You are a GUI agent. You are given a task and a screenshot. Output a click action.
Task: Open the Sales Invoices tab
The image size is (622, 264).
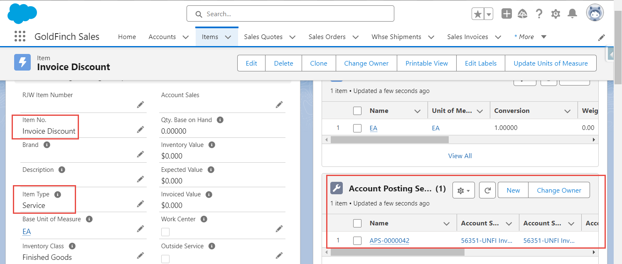pos(467,37)
